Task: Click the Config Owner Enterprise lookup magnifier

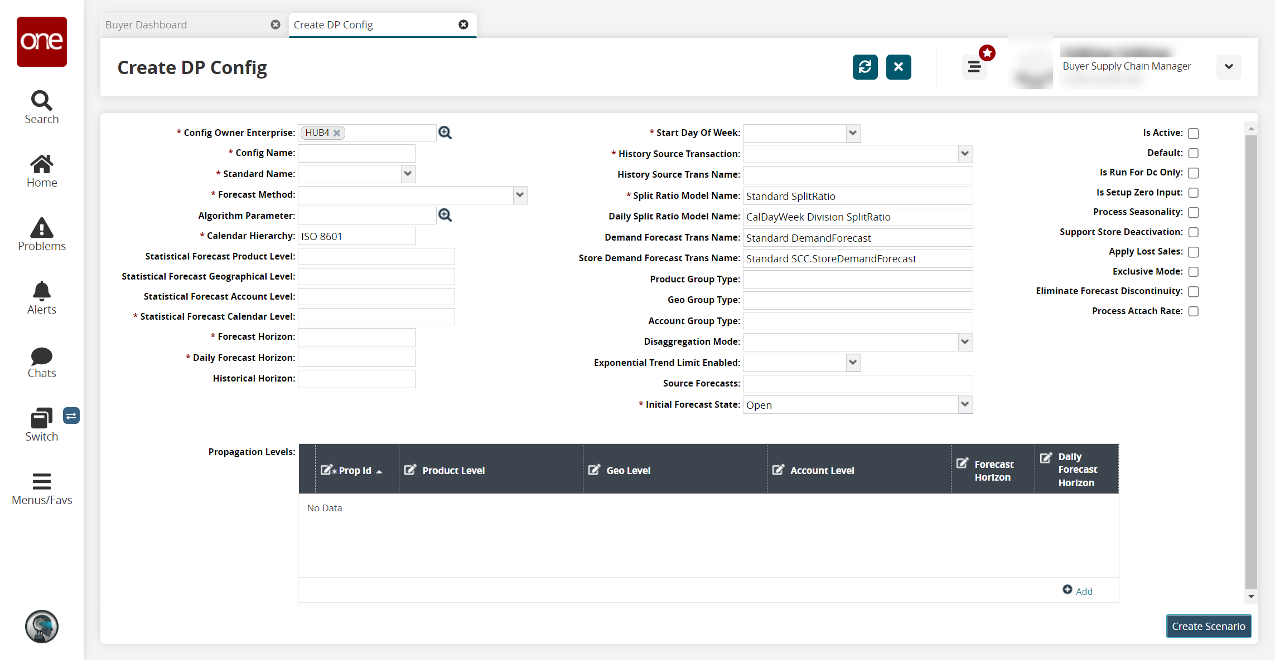Action: point(445,133)
